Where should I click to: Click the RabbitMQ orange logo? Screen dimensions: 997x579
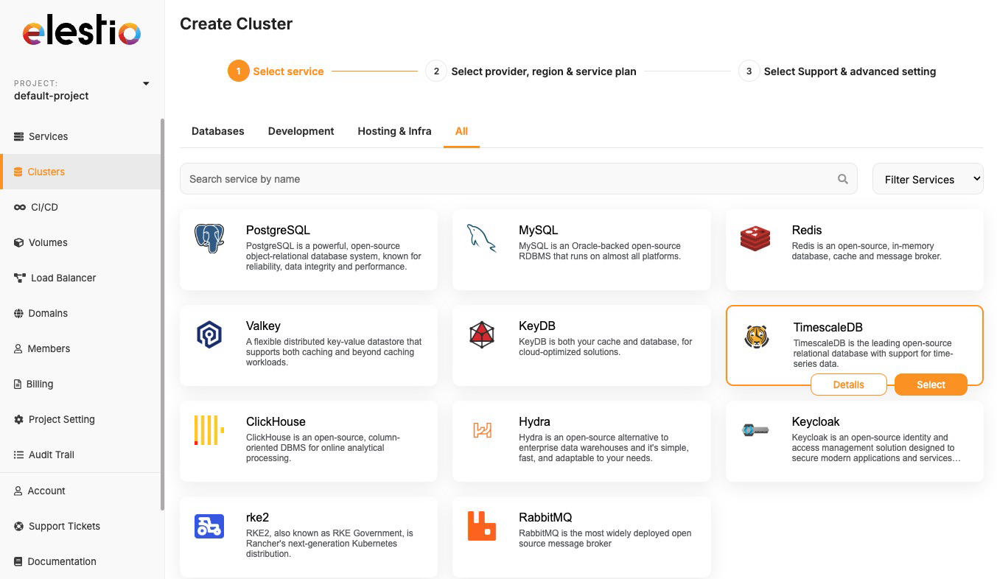click(x=482, y=526)
